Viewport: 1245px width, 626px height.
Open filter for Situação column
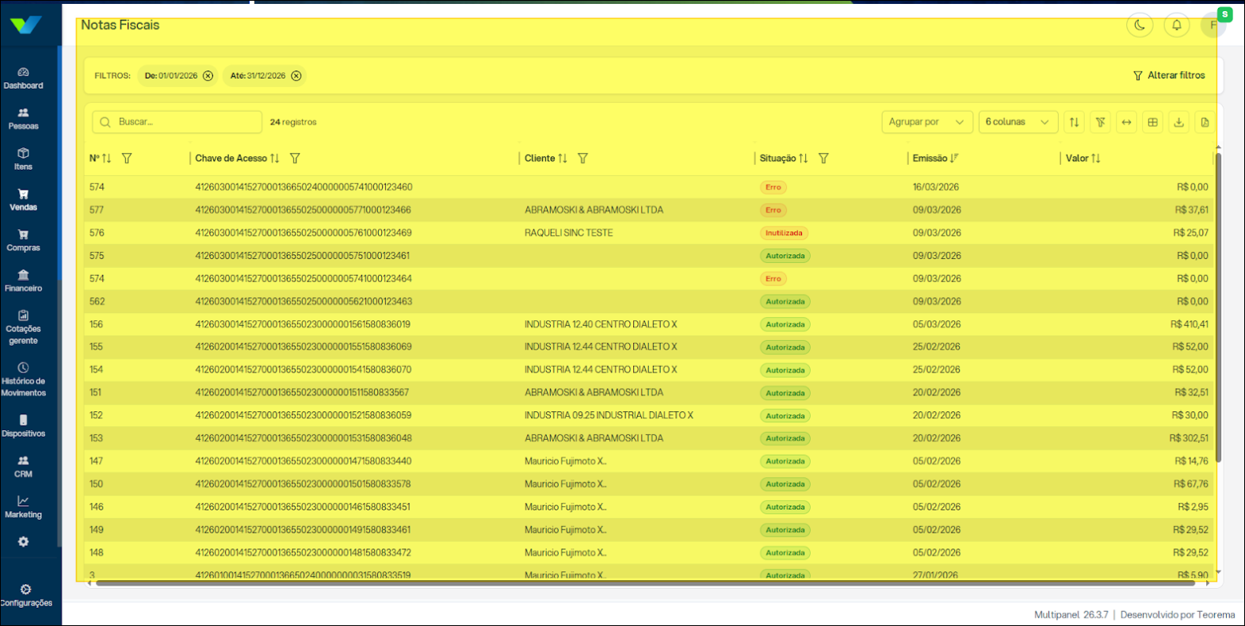coord(823,158)
